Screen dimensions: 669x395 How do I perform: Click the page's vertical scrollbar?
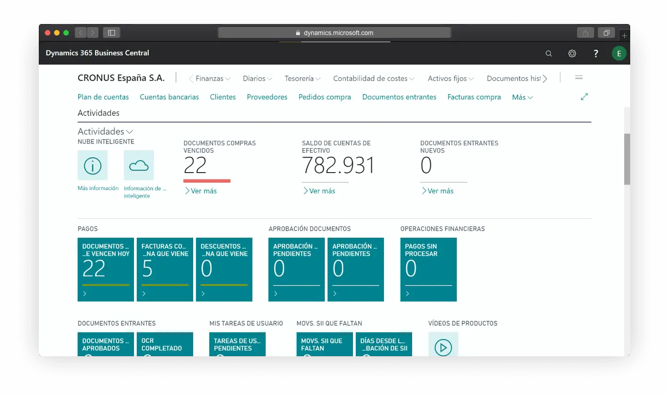pyautogui.click(x=626, y=159)
